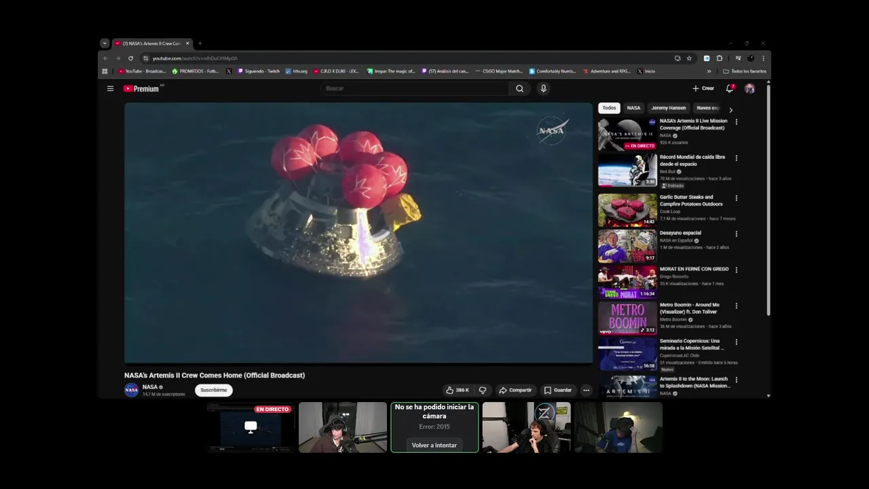
Task: Go back with browser back arrow
Action: pos(105,58)
